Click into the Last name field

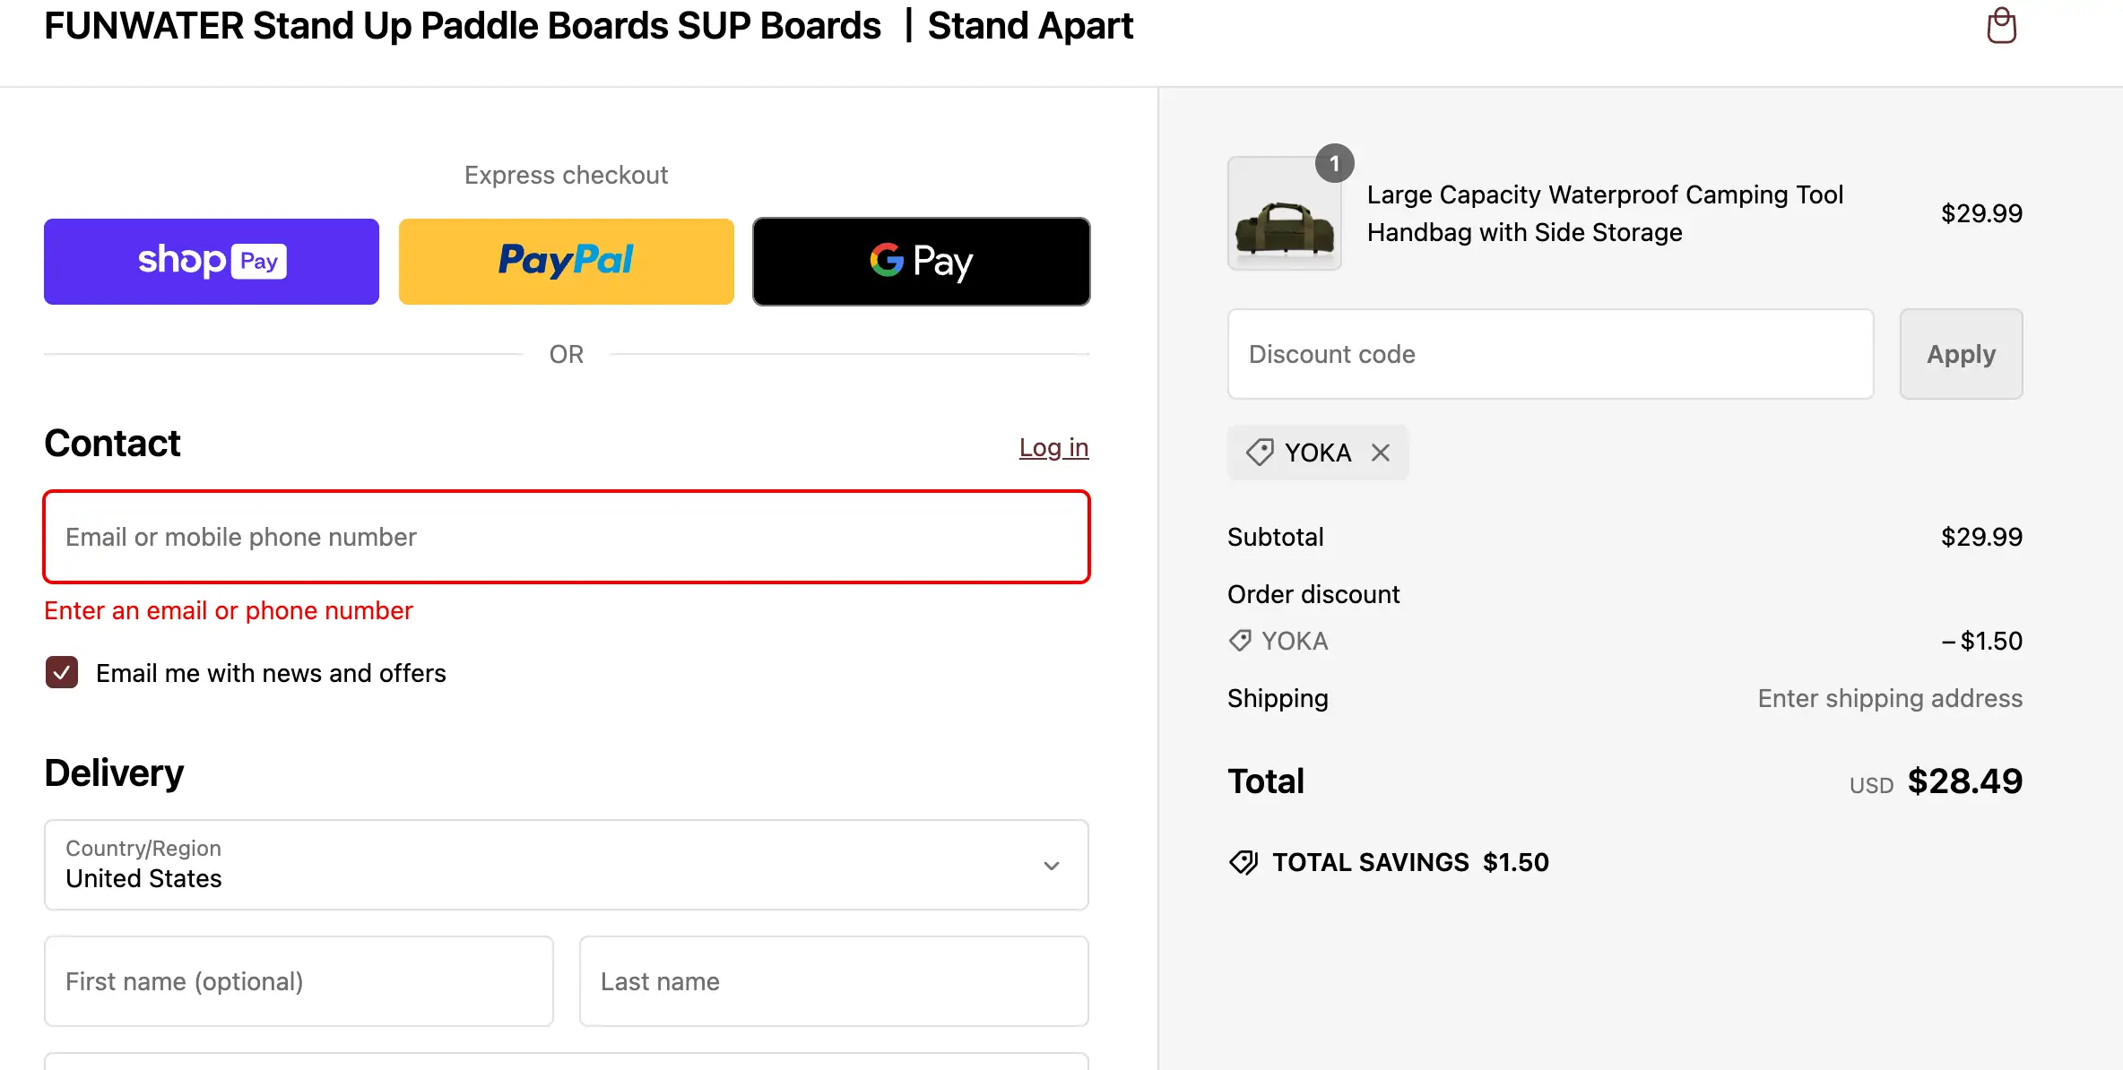(833, 981)
